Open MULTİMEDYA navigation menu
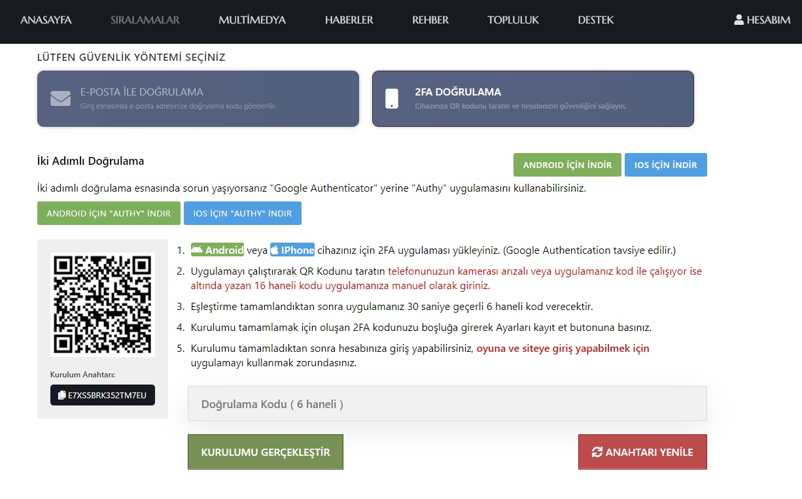The width and height of the screenshot is (802, 499). pos(252,20)
